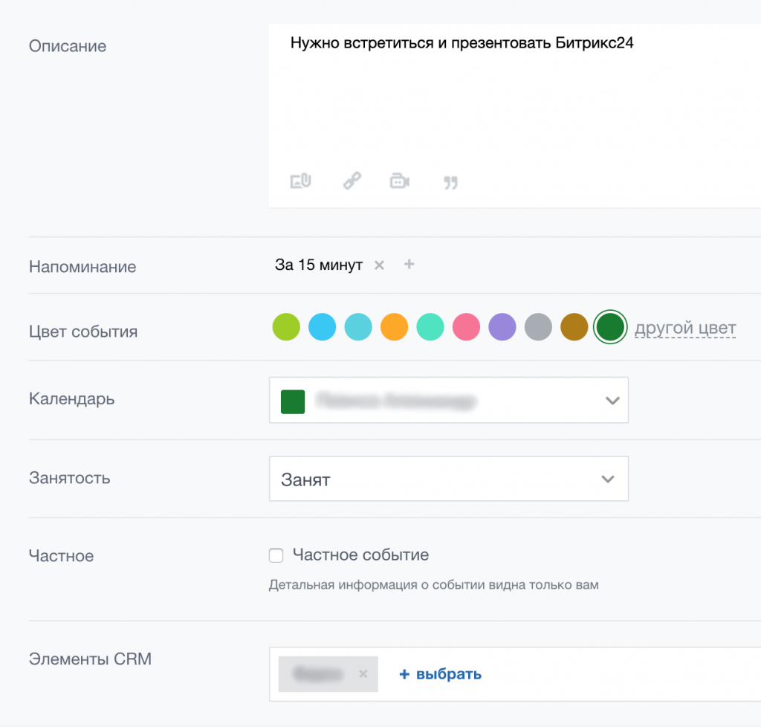Screen dimensions: 761x727
Task: Select the gray event color
Action: (x=538, y=327)
